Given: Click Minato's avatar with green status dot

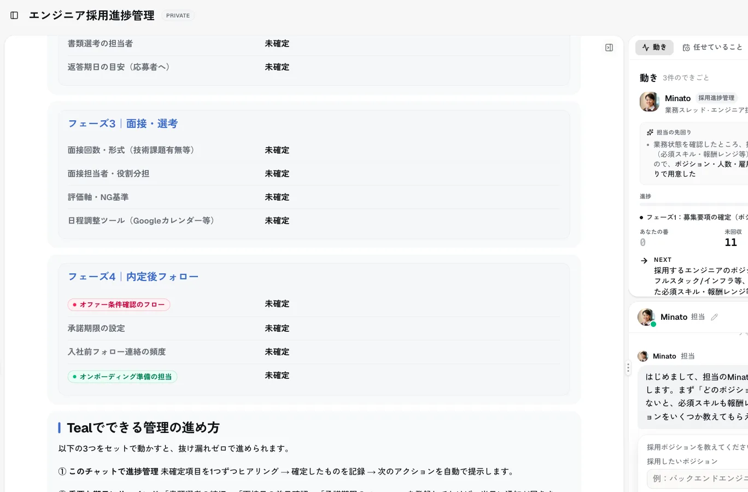Looking at the screenshot, I should click(x=646, y=317).
